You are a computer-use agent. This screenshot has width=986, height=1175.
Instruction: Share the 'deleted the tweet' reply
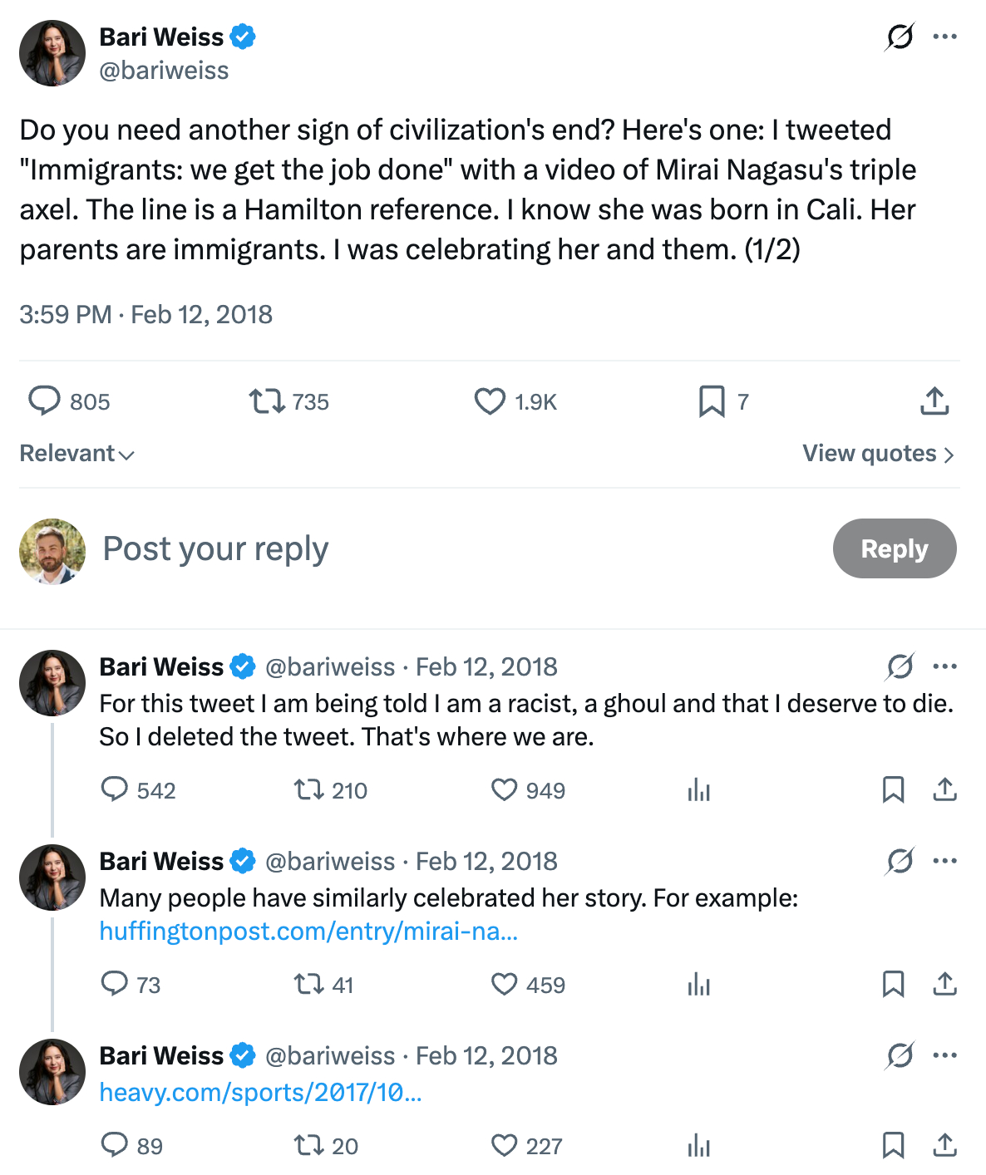pos(944,789)
